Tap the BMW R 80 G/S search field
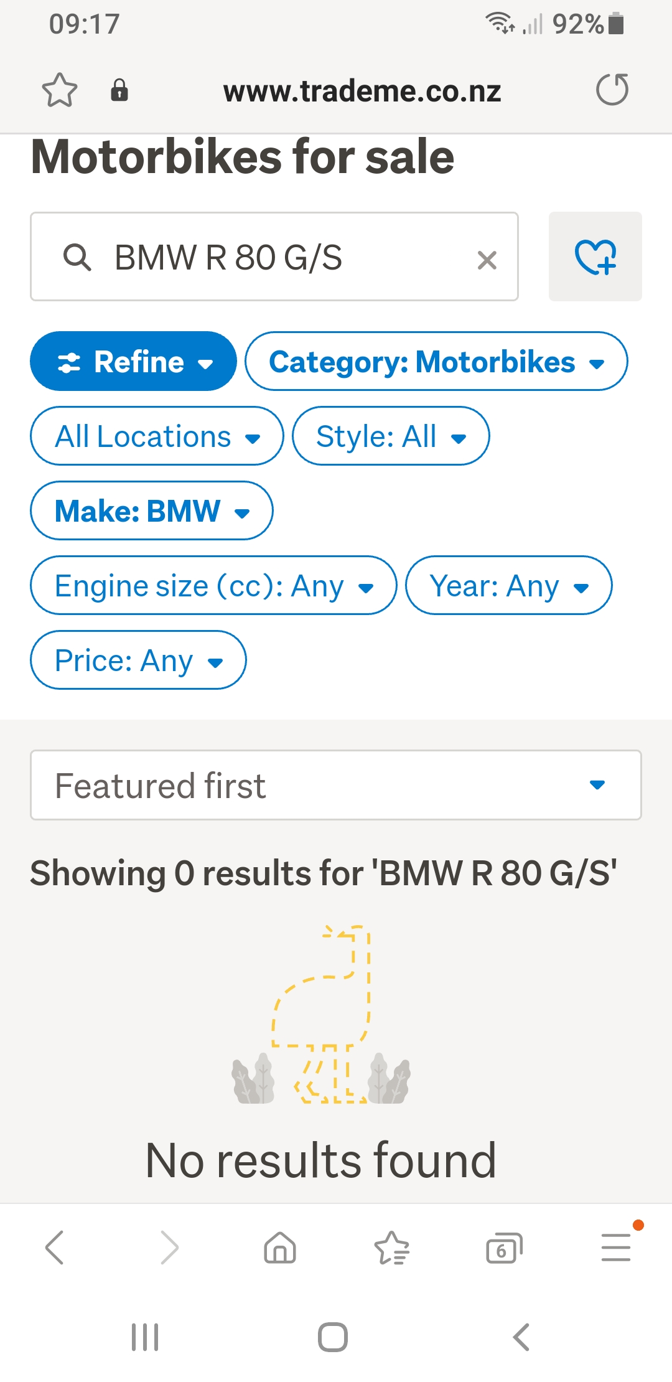This screenshot has height=1382, width=672. (x=274, y=257)
